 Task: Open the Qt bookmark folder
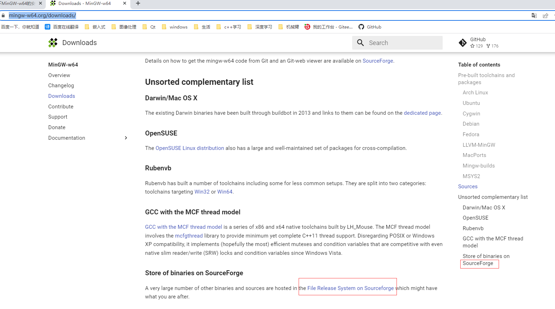pos(149,27)
